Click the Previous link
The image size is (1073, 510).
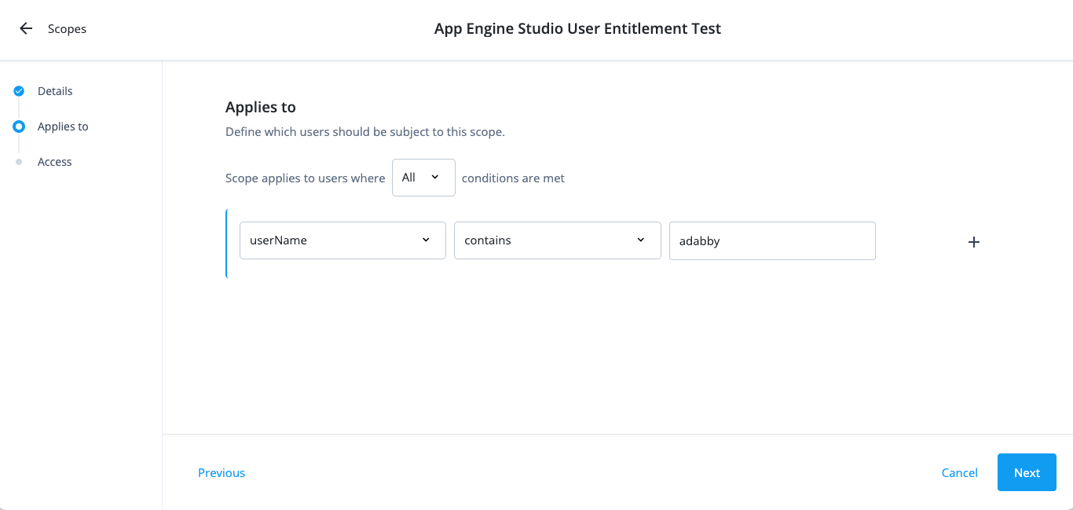point(221,472)
